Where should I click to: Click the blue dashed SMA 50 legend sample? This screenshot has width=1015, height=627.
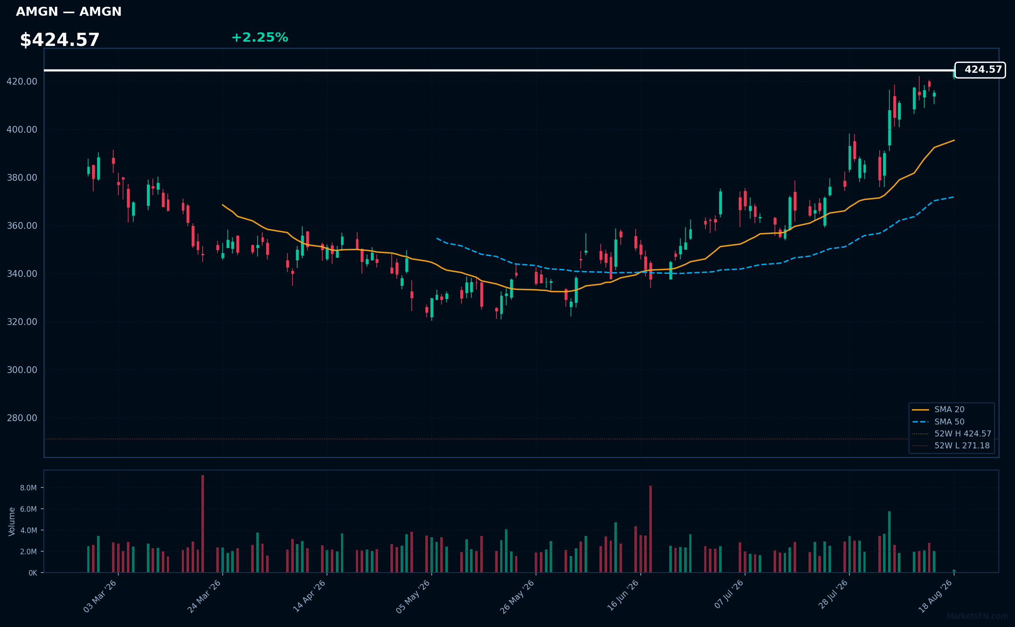point(920,422)
